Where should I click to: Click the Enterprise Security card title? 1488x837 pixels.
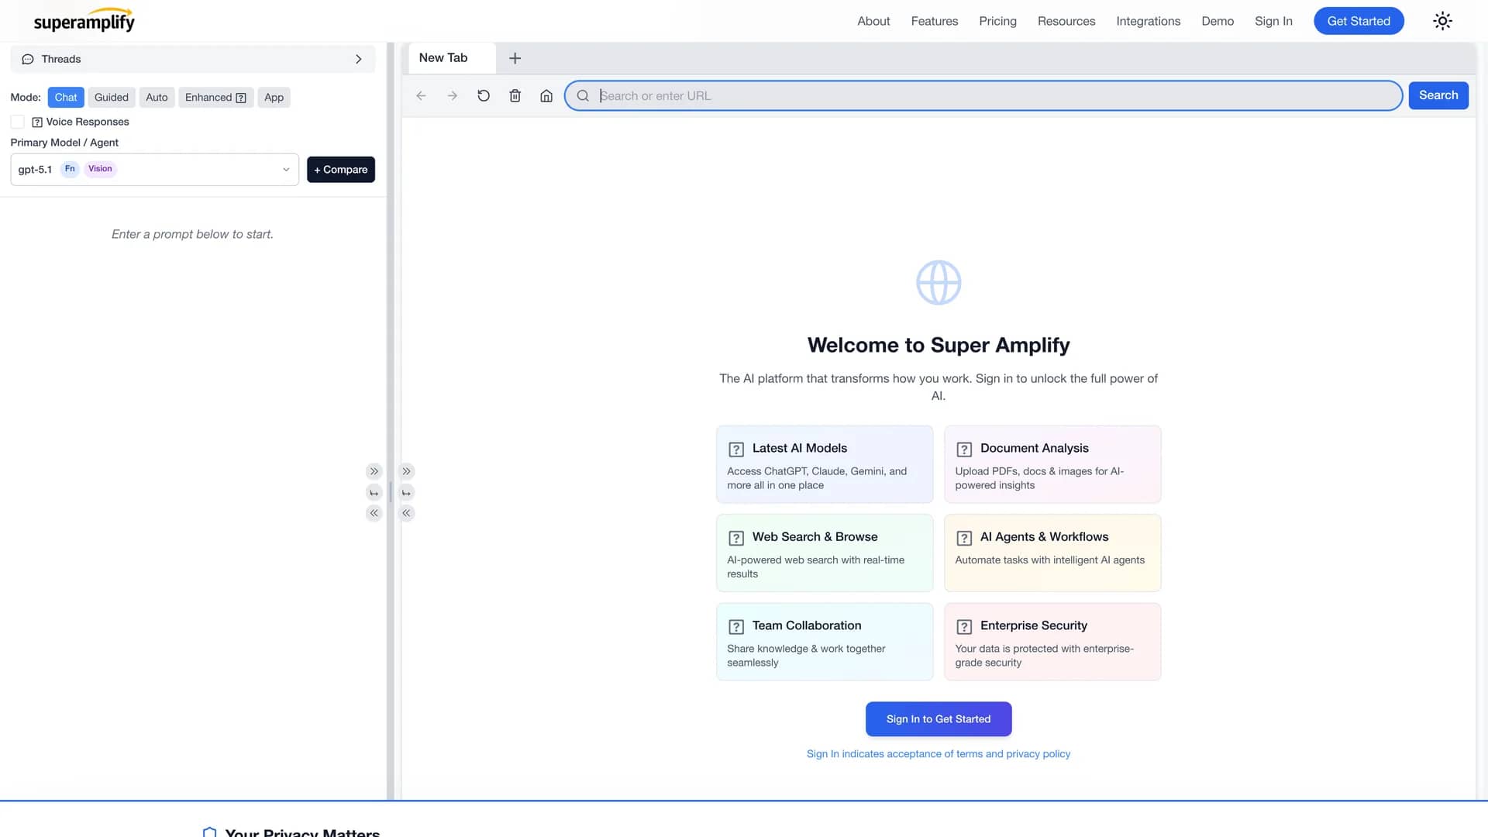click(x=1033, y=625)
